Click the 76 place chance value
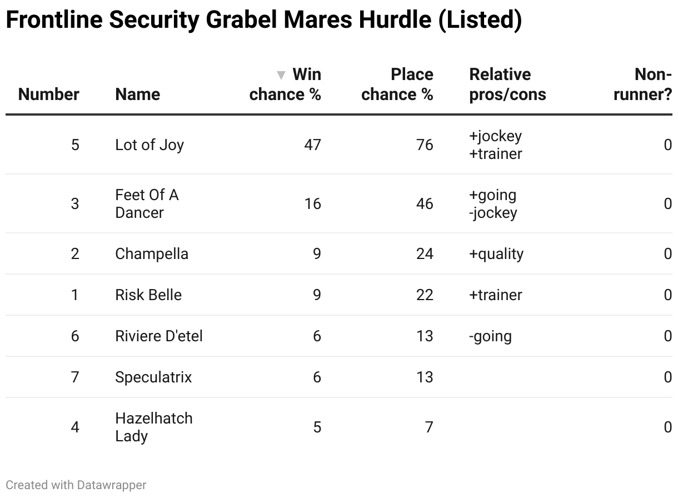678x498 pixels. (425, 145)
